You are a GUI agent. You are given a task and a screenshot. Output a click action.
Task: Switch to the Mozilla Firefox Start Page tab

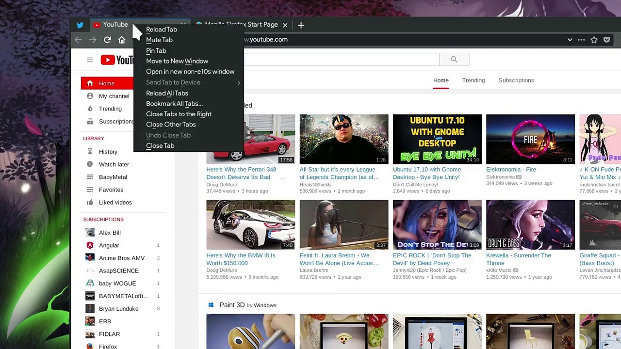[x=241, y=25]
